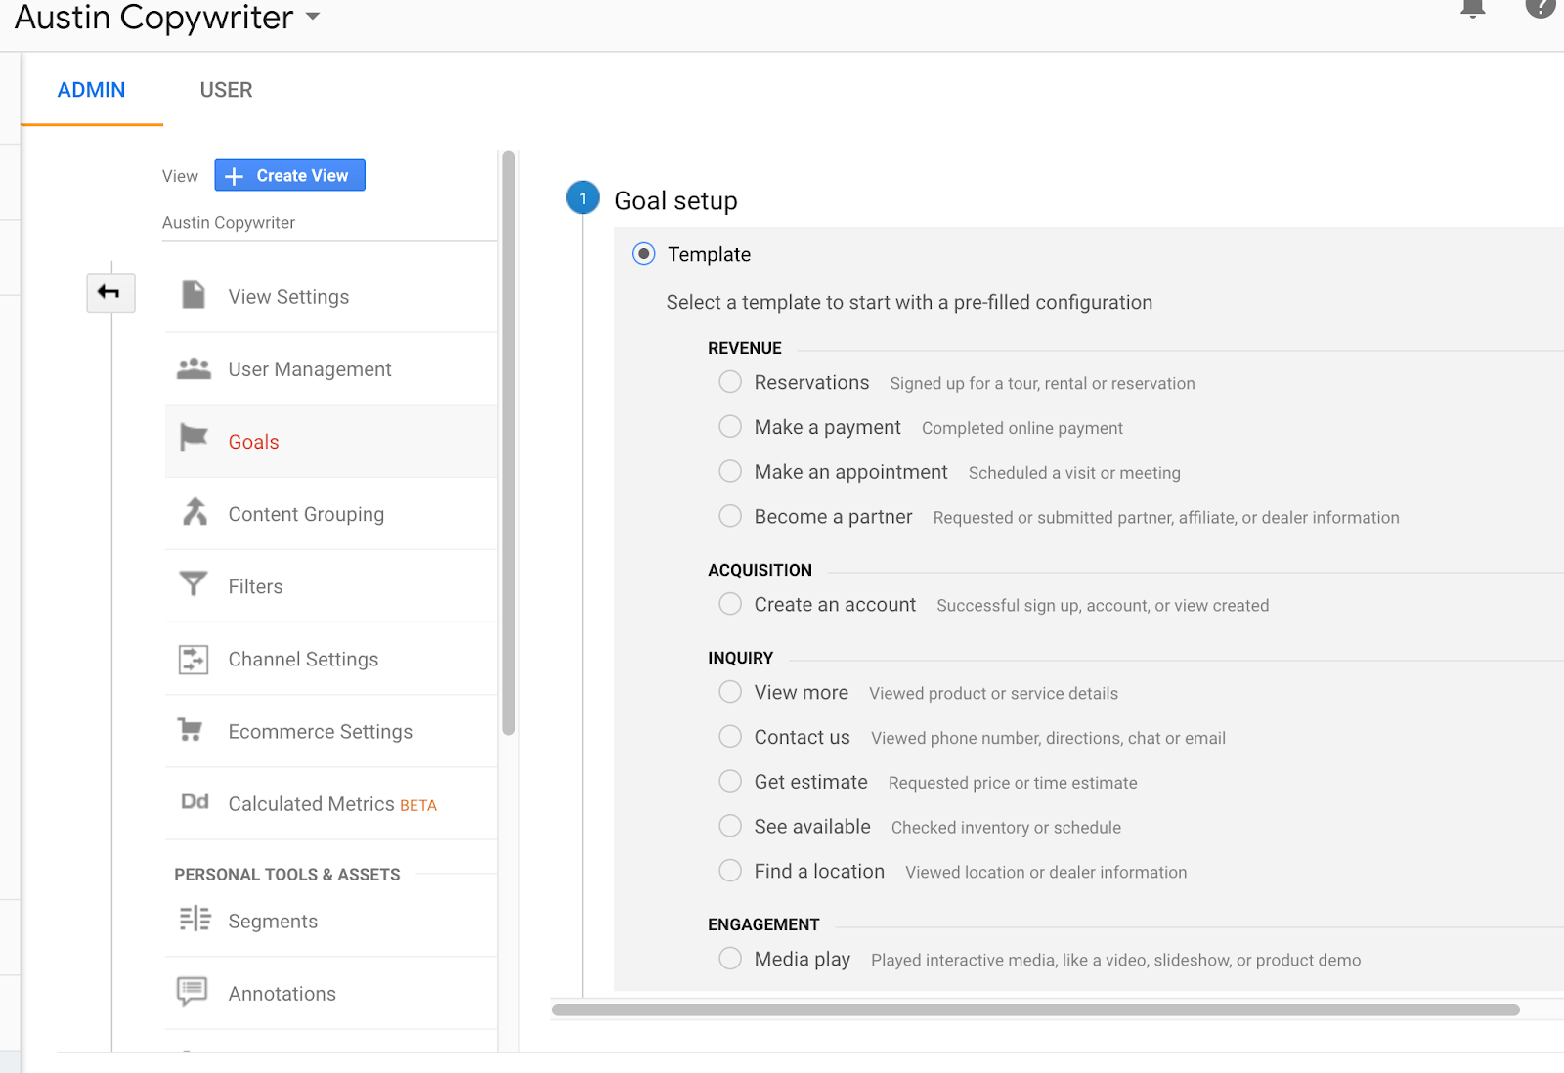This screenshot has width=1564, height=1073.
Task: Click the Segments list icon
Action: 194,919
